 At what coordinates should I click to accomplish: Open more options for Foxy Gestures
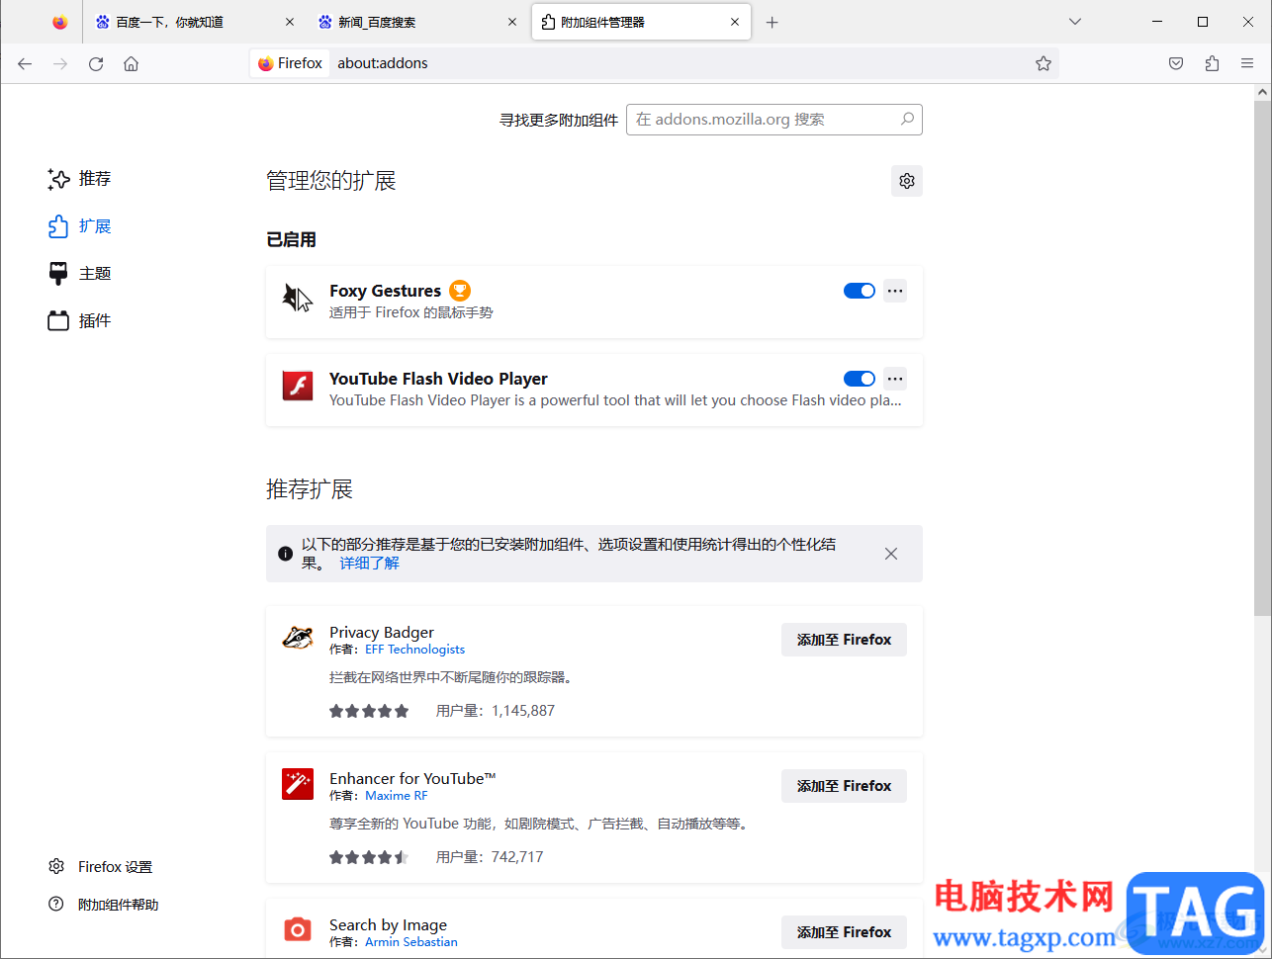[895, 291]
